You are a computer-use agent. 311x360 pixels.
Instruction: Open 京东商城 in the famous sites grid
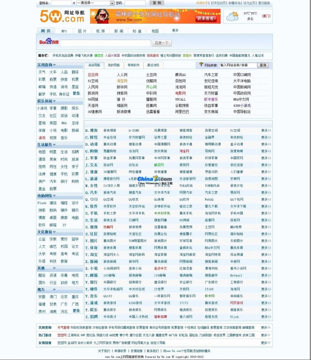click(x=211, y=112)
